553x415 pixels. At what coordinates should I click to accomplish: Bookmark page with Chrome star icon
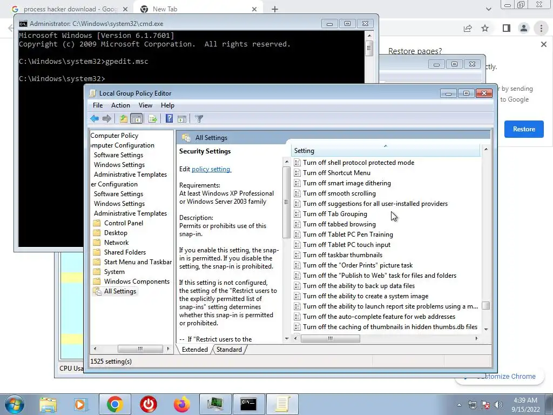point(485,28)
